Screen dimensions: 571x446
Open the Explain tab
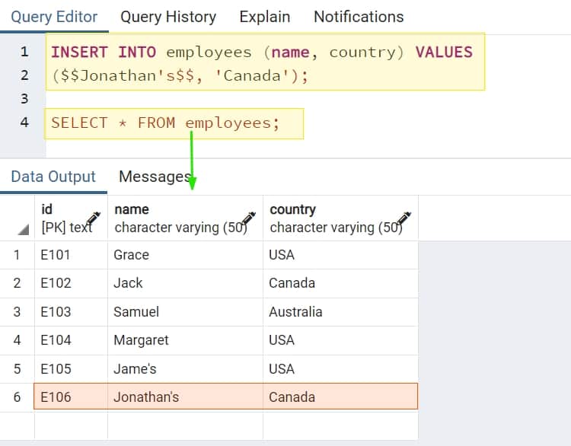tap(265, 17)
